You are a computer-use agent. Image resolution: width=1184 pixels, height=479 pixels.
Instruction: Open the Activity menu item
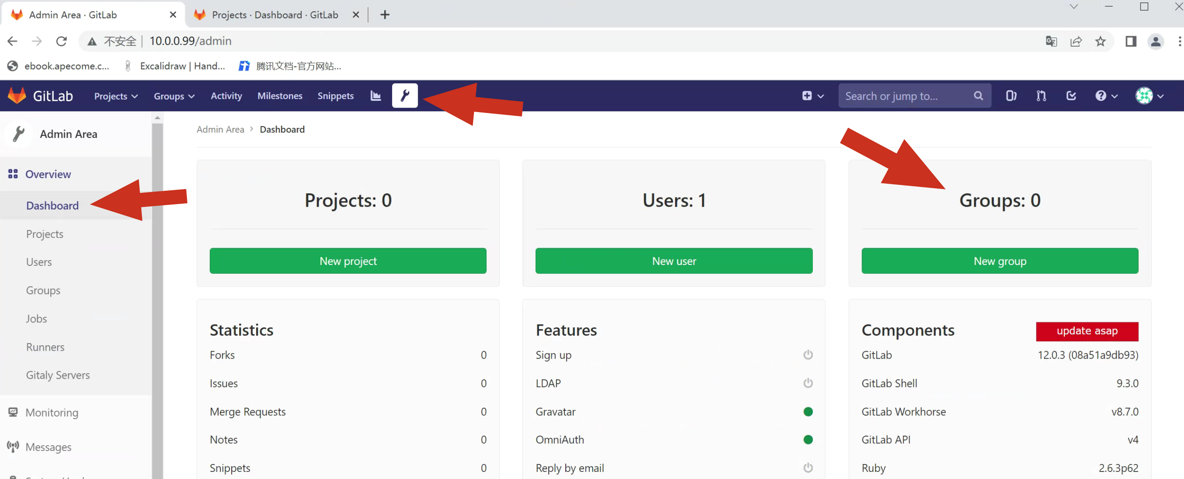tap(226, 95)
